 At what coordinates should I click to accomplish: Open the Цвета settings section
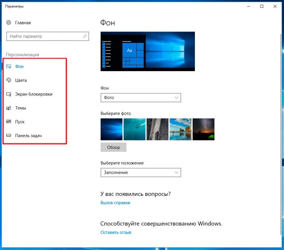click(x=21, y=80)
